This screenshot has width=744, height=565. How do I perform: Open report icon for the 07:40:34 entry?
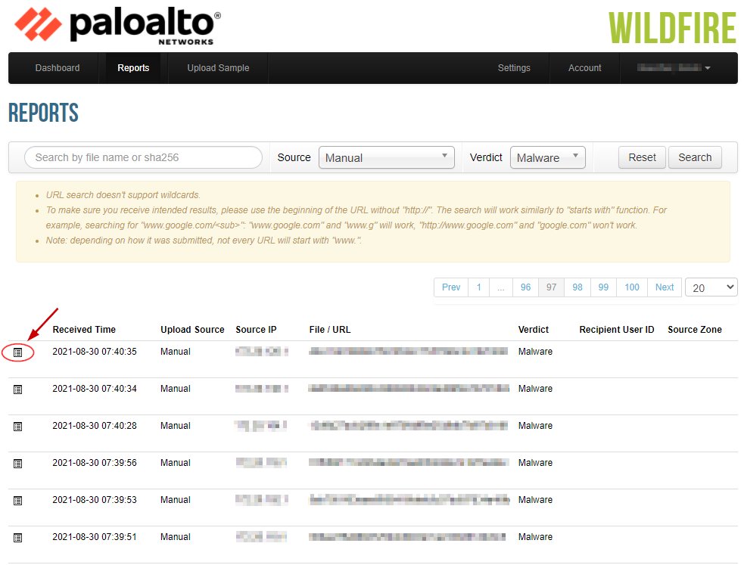coord(17,389)
